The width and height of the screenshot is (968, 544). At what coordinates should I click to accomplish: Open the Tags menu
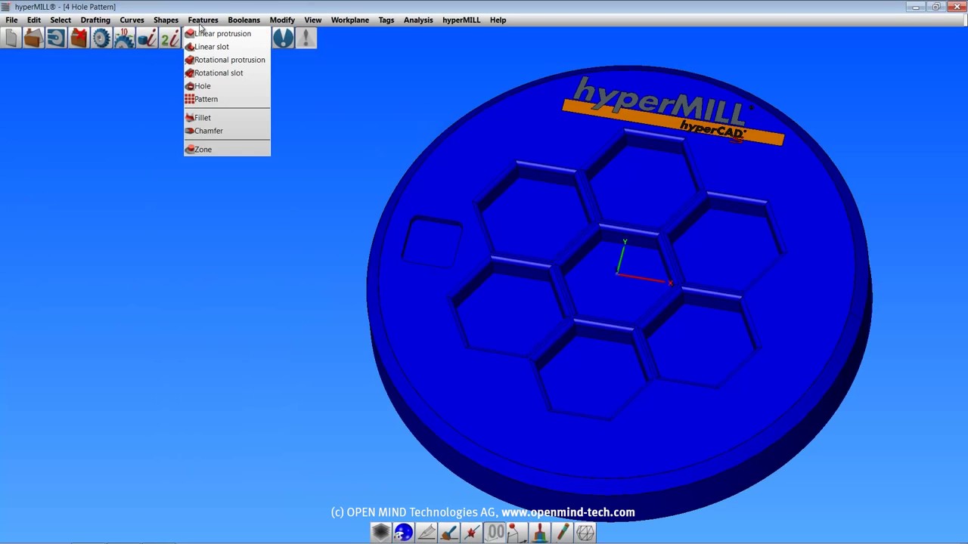[386, 20]
